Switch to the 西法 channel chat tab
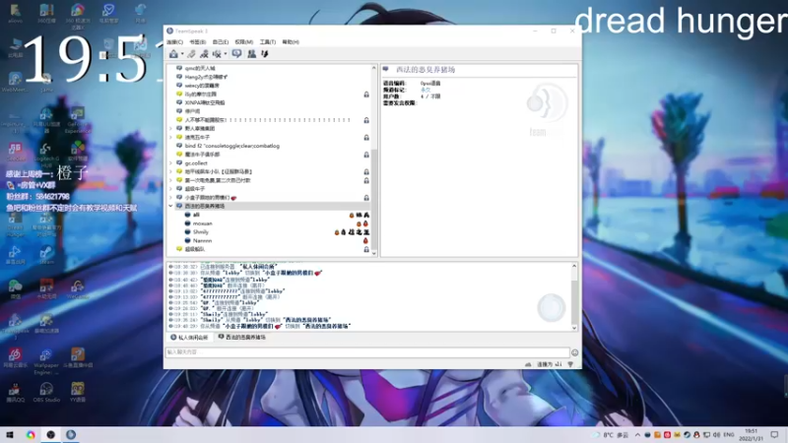The image size is (788, 443). coord(241,338)
